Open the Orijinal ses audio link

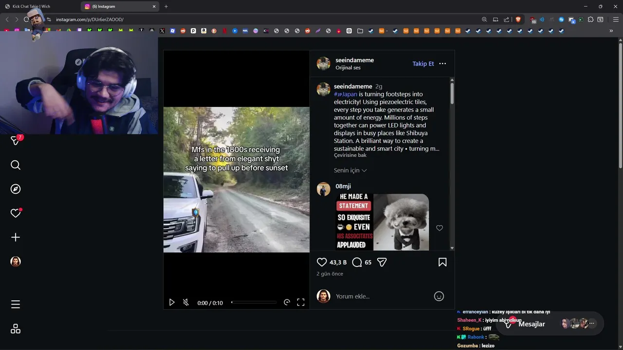click(348, 68)
